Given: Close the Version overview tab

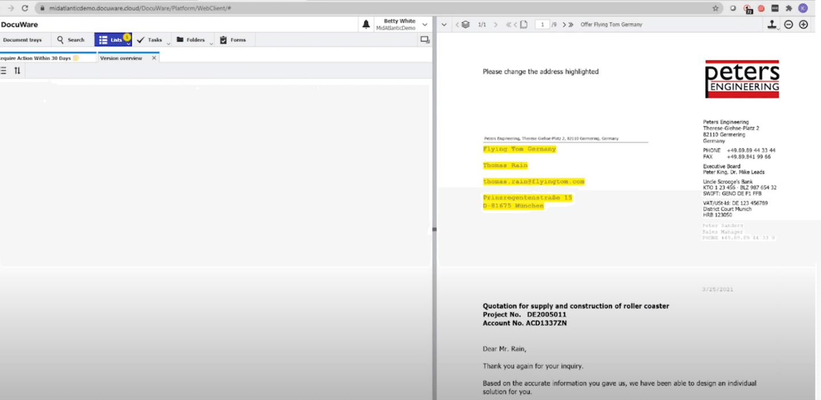Looking at the screenshot, I should tap(154, 58).
